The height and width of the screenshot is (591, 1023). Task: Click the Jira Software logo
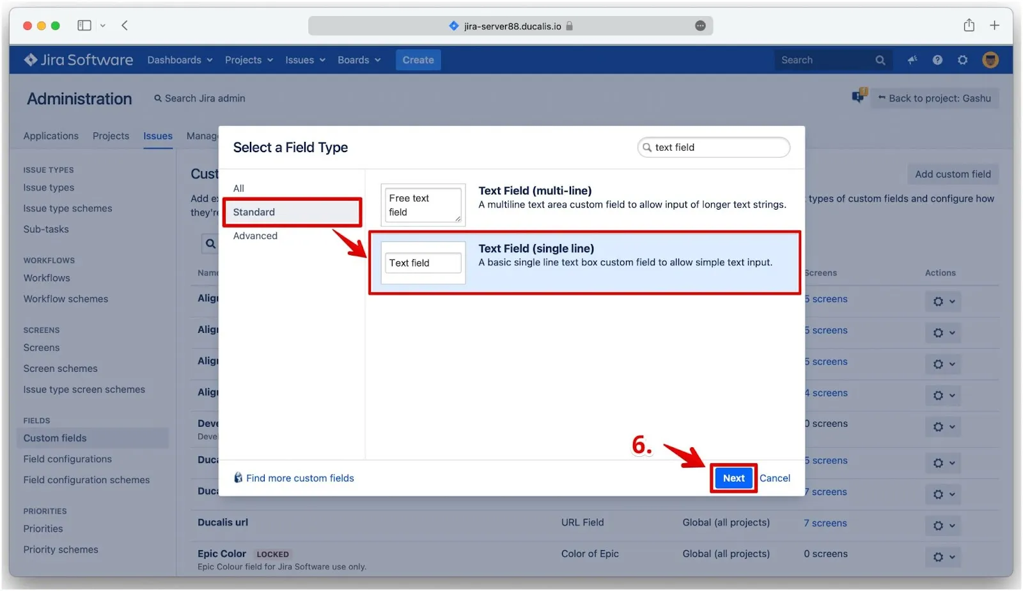coord(78,60)
